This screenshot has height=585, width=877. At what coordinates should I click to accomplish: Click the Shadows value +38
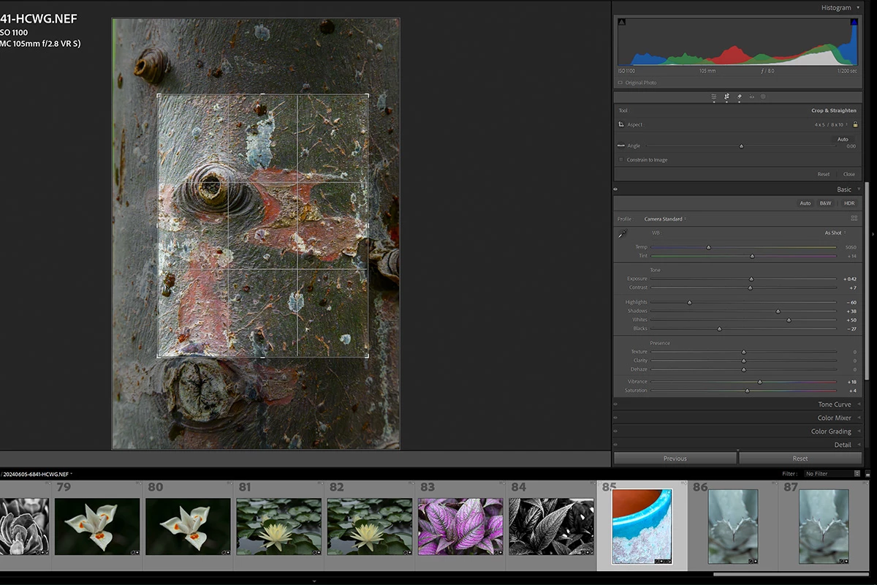(851, 312)
